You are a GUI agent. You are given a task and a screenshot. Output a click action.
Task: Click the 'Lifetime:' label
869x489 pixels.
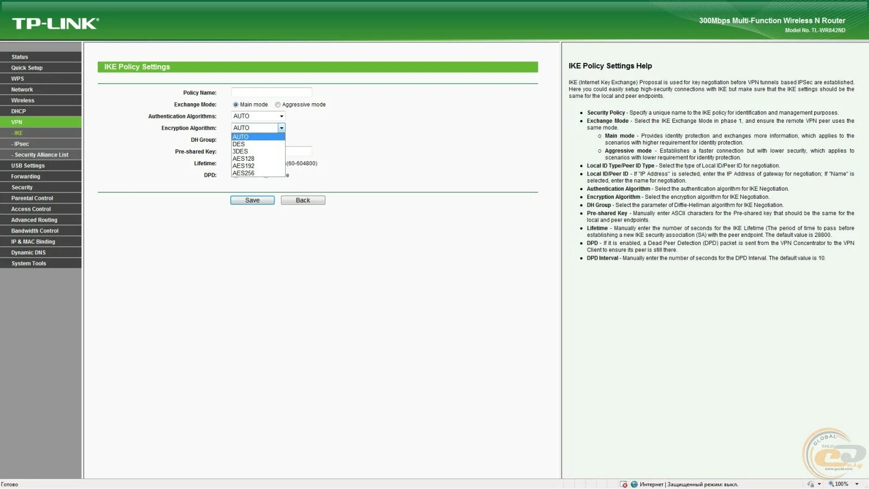(205, 164)
